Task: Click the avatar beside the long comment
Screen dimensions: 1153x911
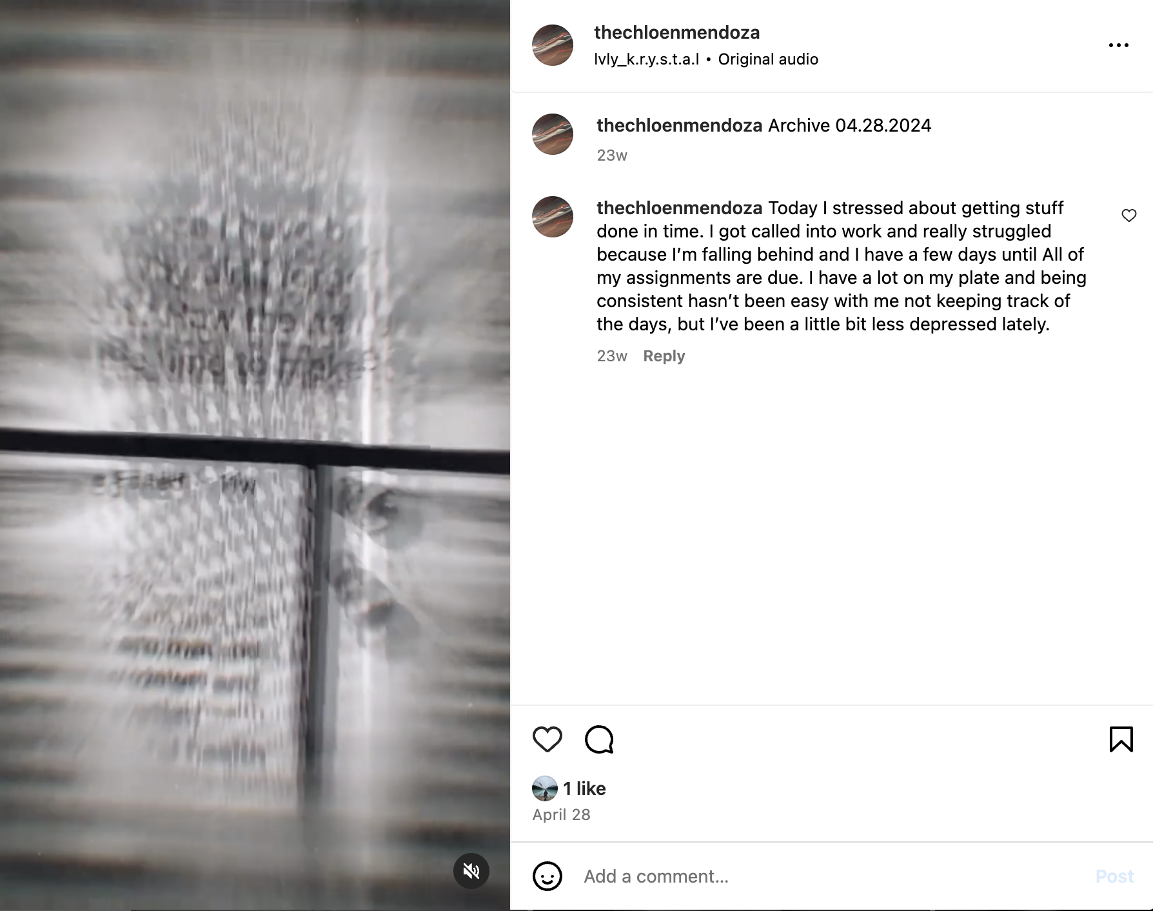Action: (x=553, y=217)
